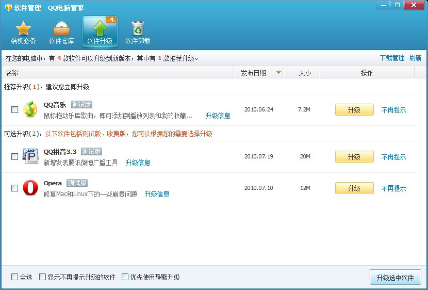Click the QQ拼音3.3 app icon

(x=30, y=156)
